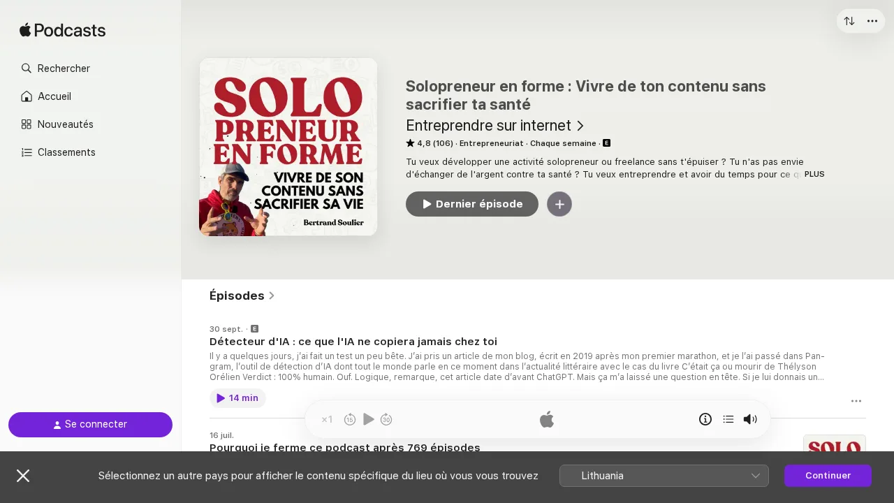Image resolution: width=894 pixels, height=503 pixels.
Task: Play the Dernier épisode
Action: 472,204
